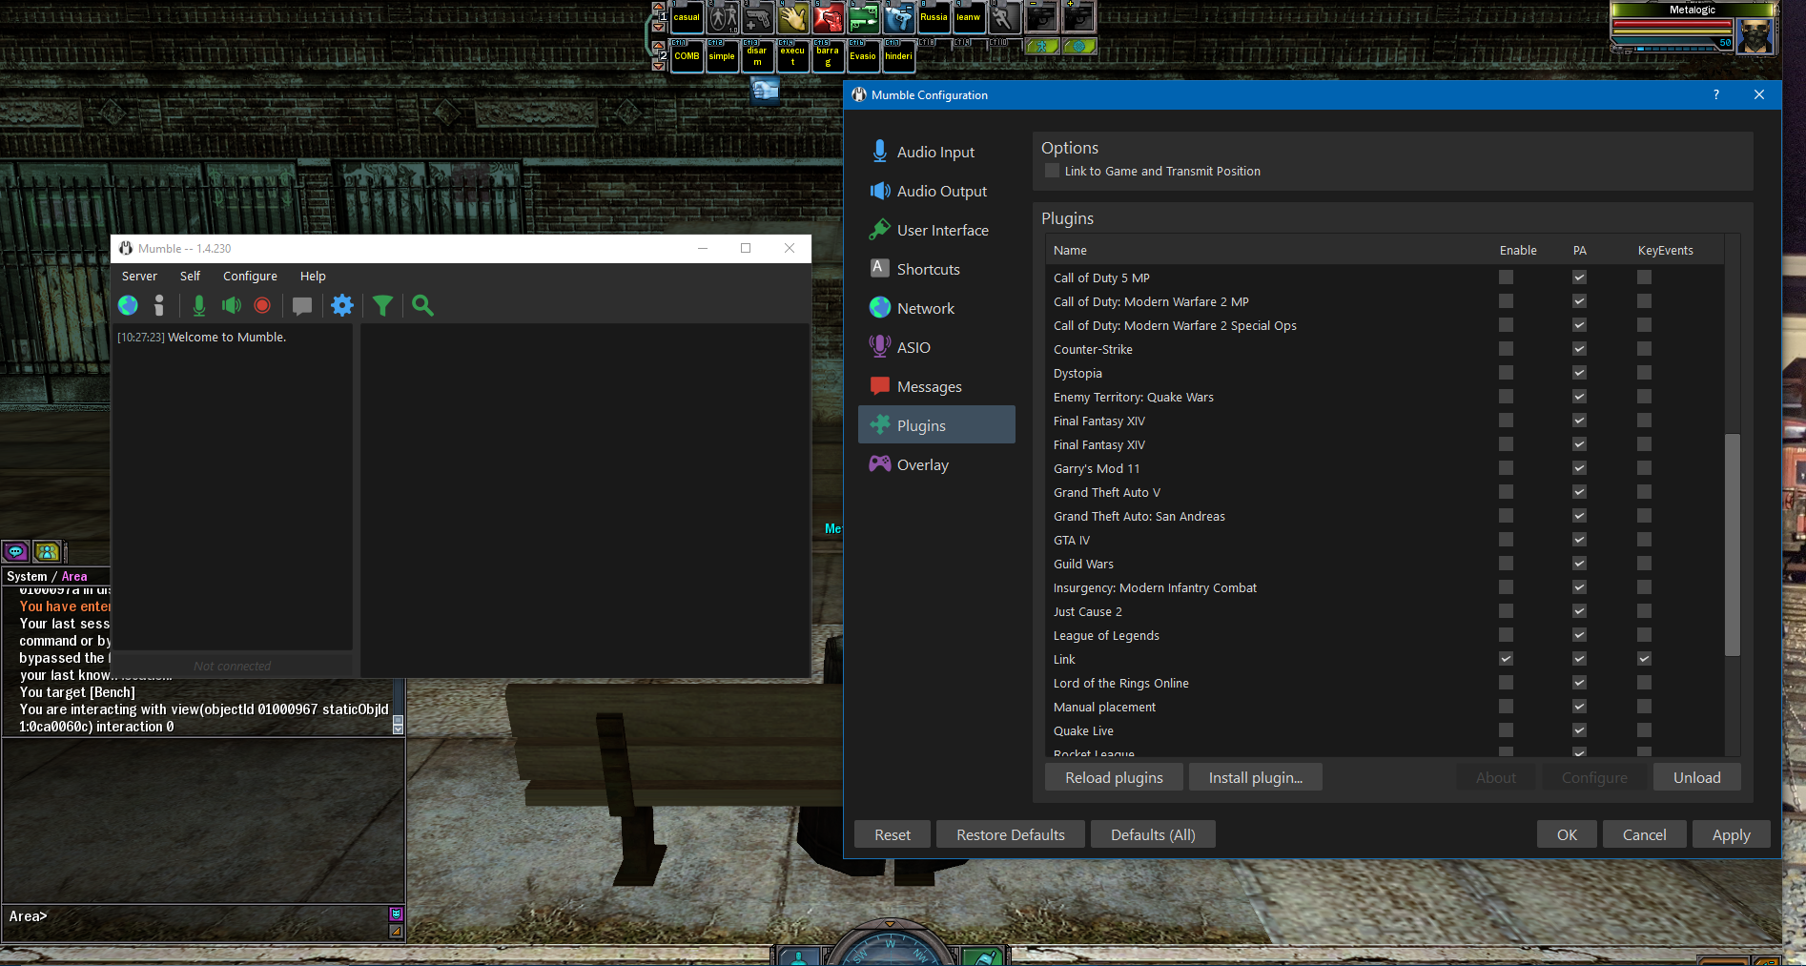
Task: Click the globe Connect icon in Mumble toolbar
Action: 128,305
